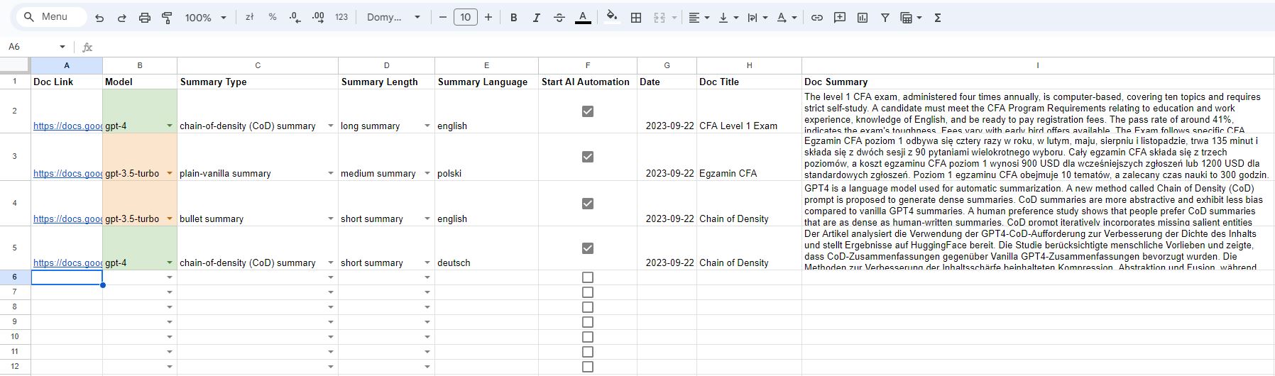The width and height of the screenshot is (1275, 376).
Task: Open Summary Length dropdown for medium summary
Action: point(427,173)
